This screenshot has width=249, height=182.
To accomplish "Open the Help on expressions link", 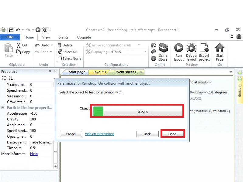I will point(99,134).
